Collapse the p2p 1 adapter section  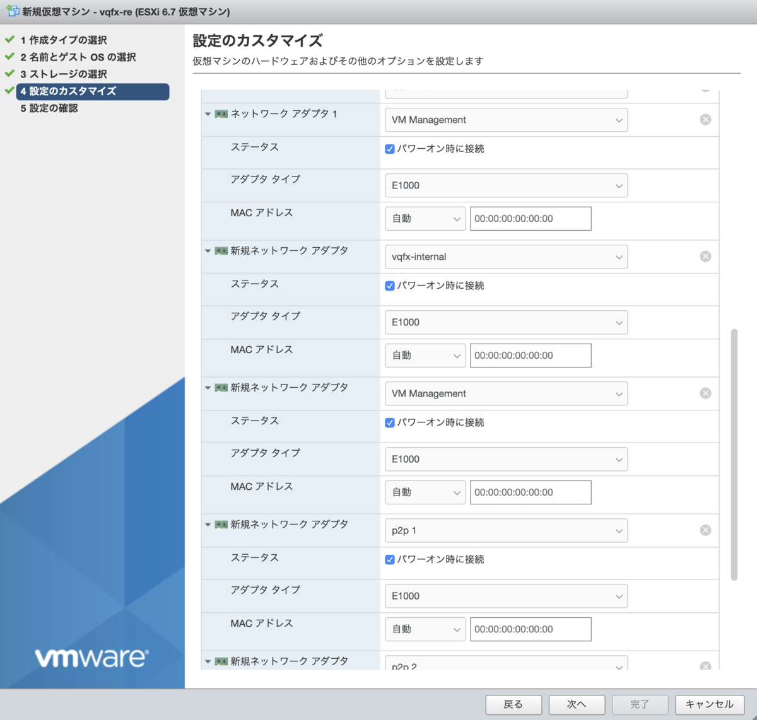click(x=208, y=525)
